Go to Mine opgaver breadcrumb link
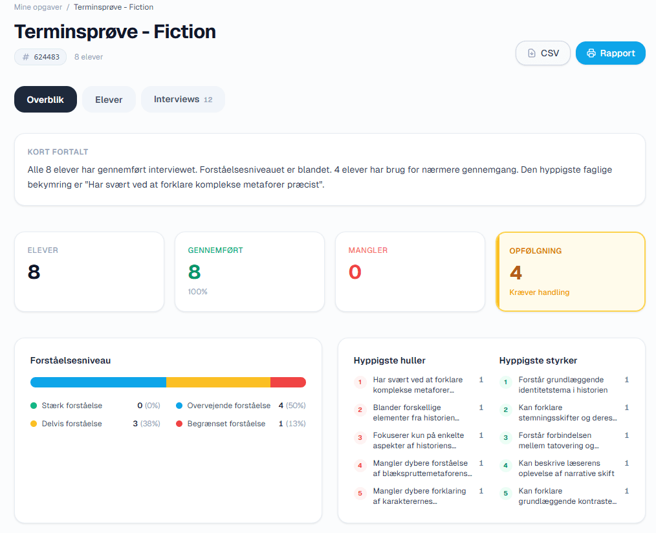The image size is (656, 533). point(38,7)
